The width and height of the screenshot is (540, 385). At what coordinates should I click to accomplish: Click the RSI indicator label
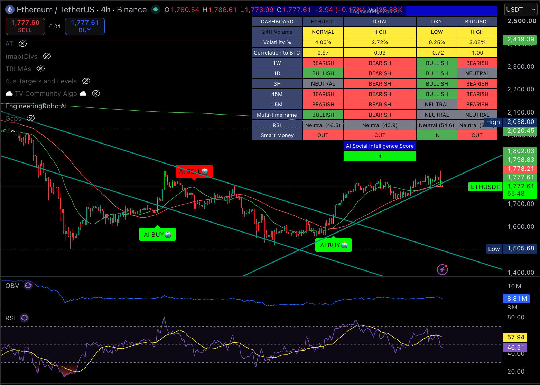point(10,318)
